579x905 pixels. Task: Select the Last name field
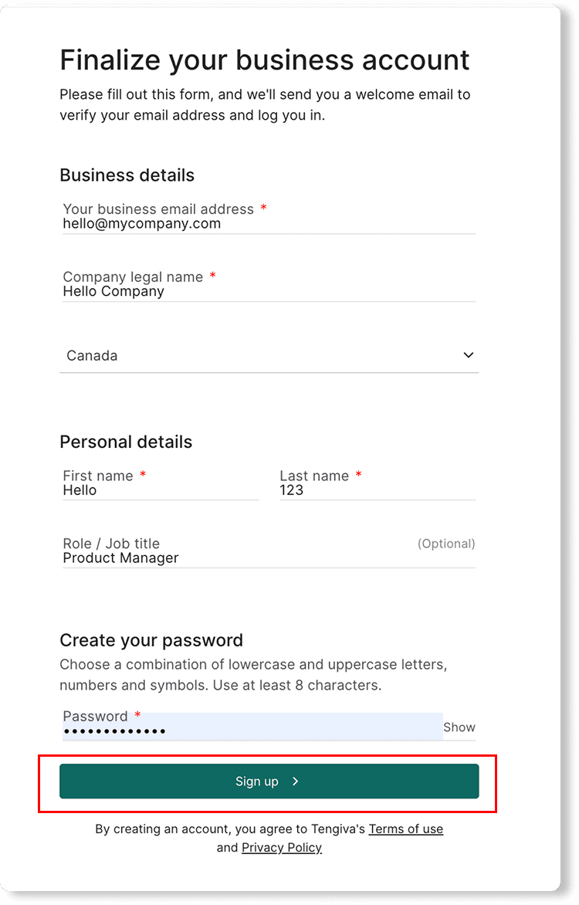coord(376,490)
